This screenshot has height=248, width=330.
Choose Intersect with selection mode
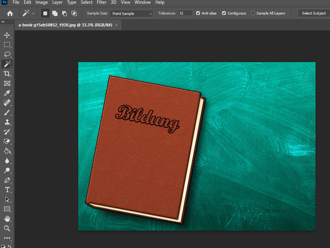click(x=74, y=13)
